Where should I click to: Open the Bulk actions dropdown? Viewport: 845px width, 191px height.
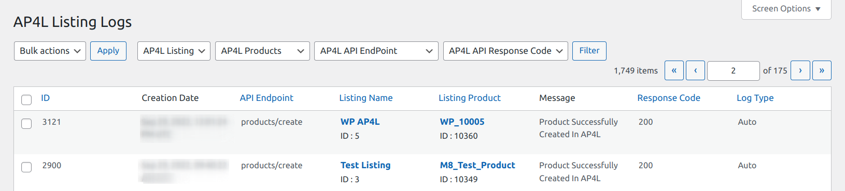click(50, 51)
